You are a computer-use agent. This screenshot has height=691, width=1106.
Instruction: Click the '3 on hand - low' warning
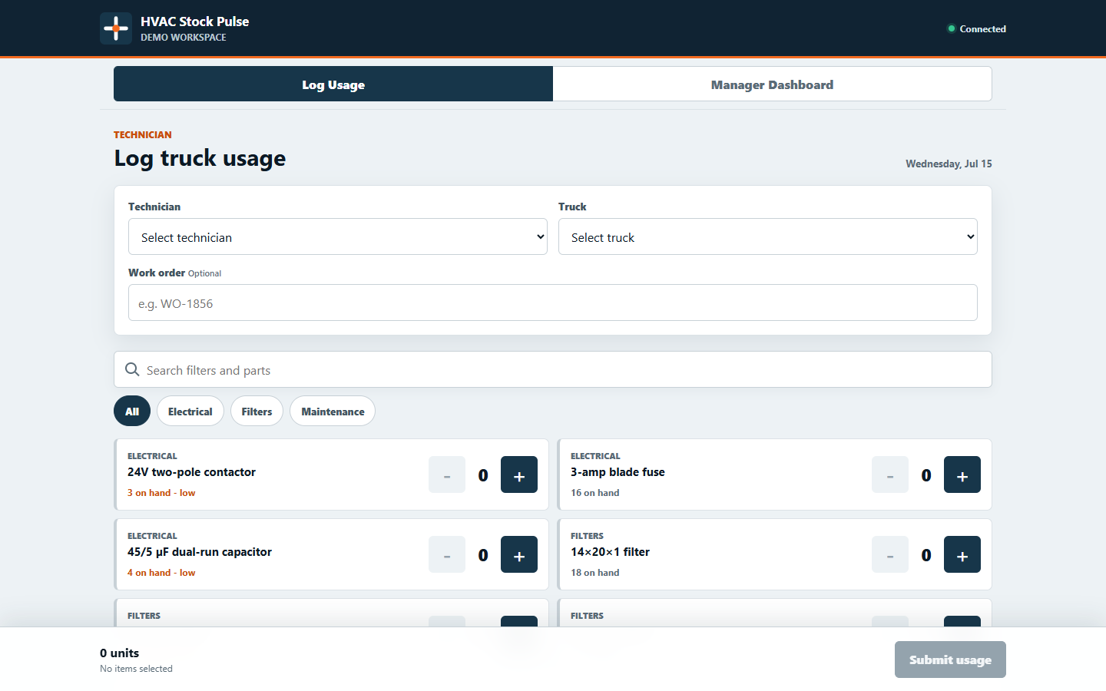click(x=161, y=493)
